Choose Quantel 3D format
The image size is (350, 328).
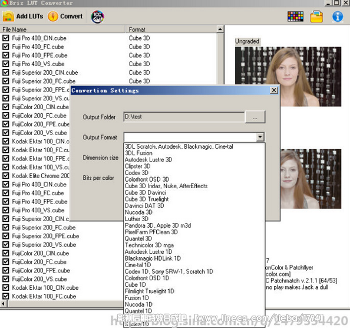pyautogui.click(x=138, y=239)
